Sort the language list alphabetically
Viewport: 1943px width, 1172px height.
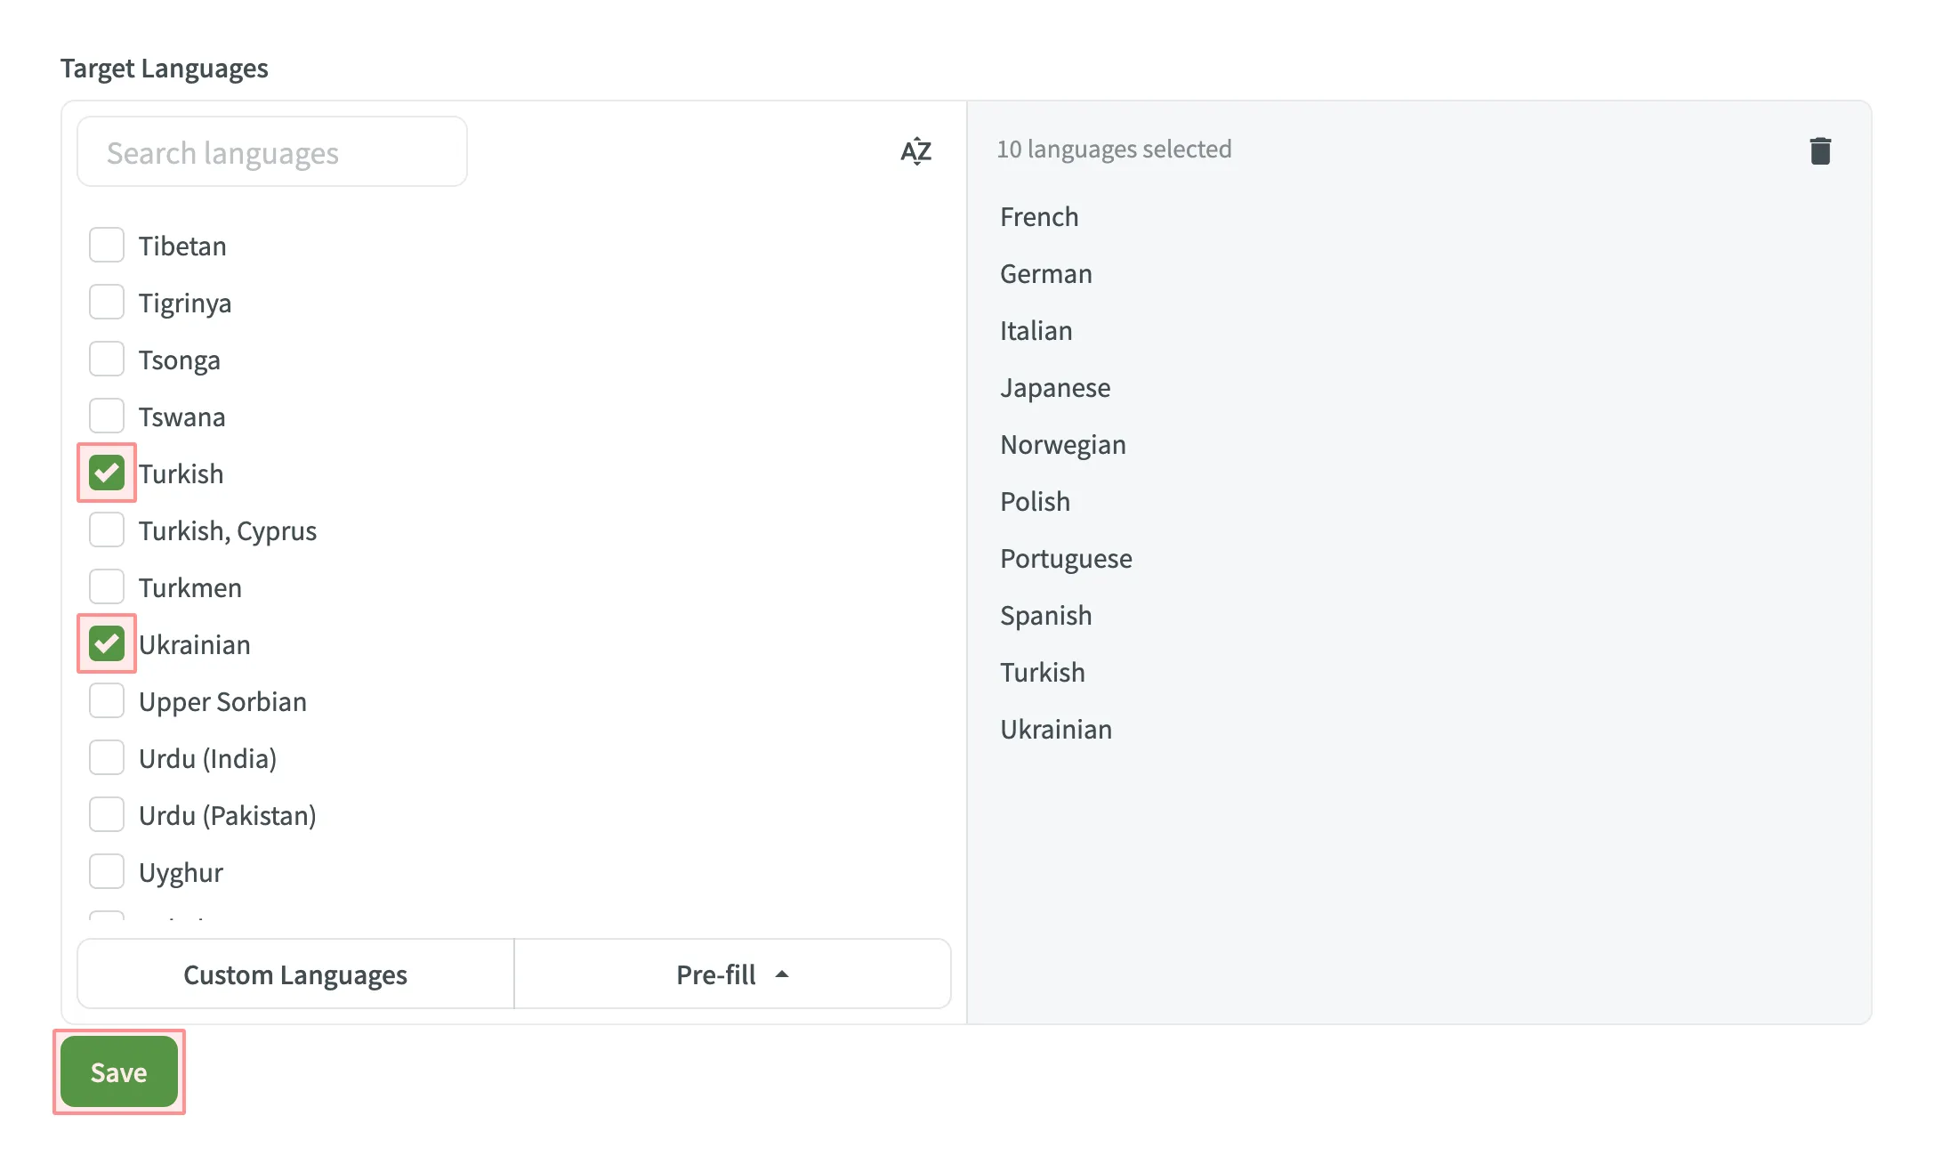(x=915, y=151)
